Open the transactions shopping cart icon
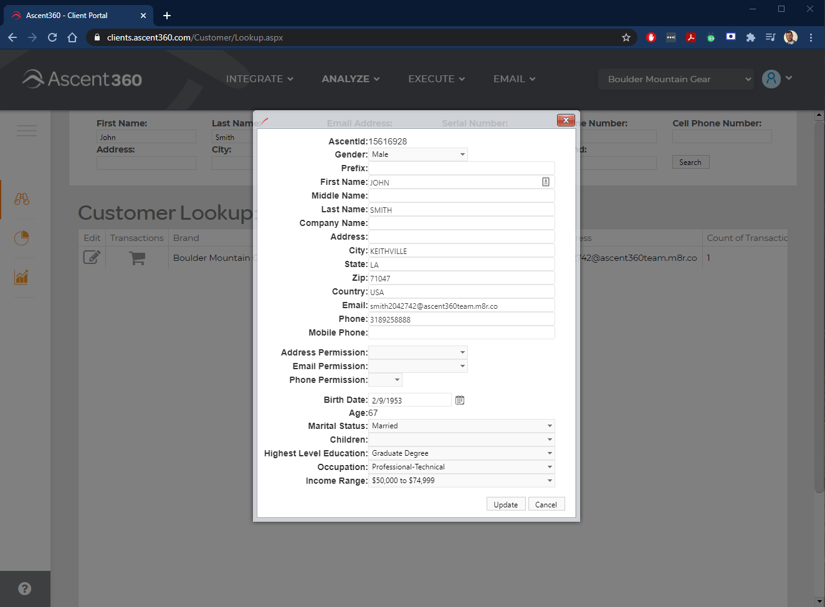Screen dimensions: 825x607 pos(137,258)
